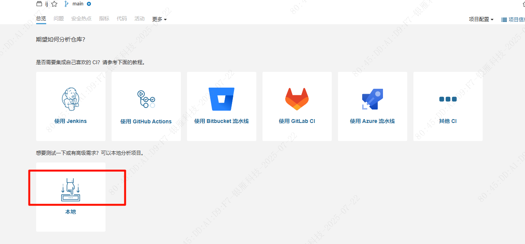This screenshot has width=525, height=244.
Task: Star the ij project as favorite
Action: pyautogui.click(x=54, y=4)
